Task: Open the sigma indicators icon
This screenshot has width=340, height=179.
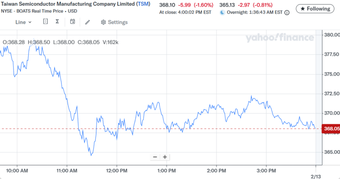Action: click(x=57, y=22)
